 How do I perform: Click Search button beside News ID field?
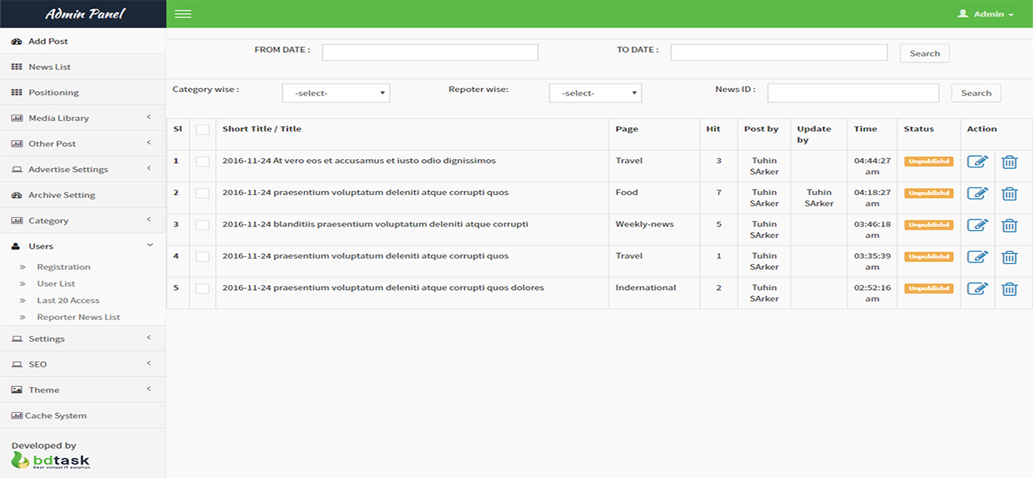point(976,93)
